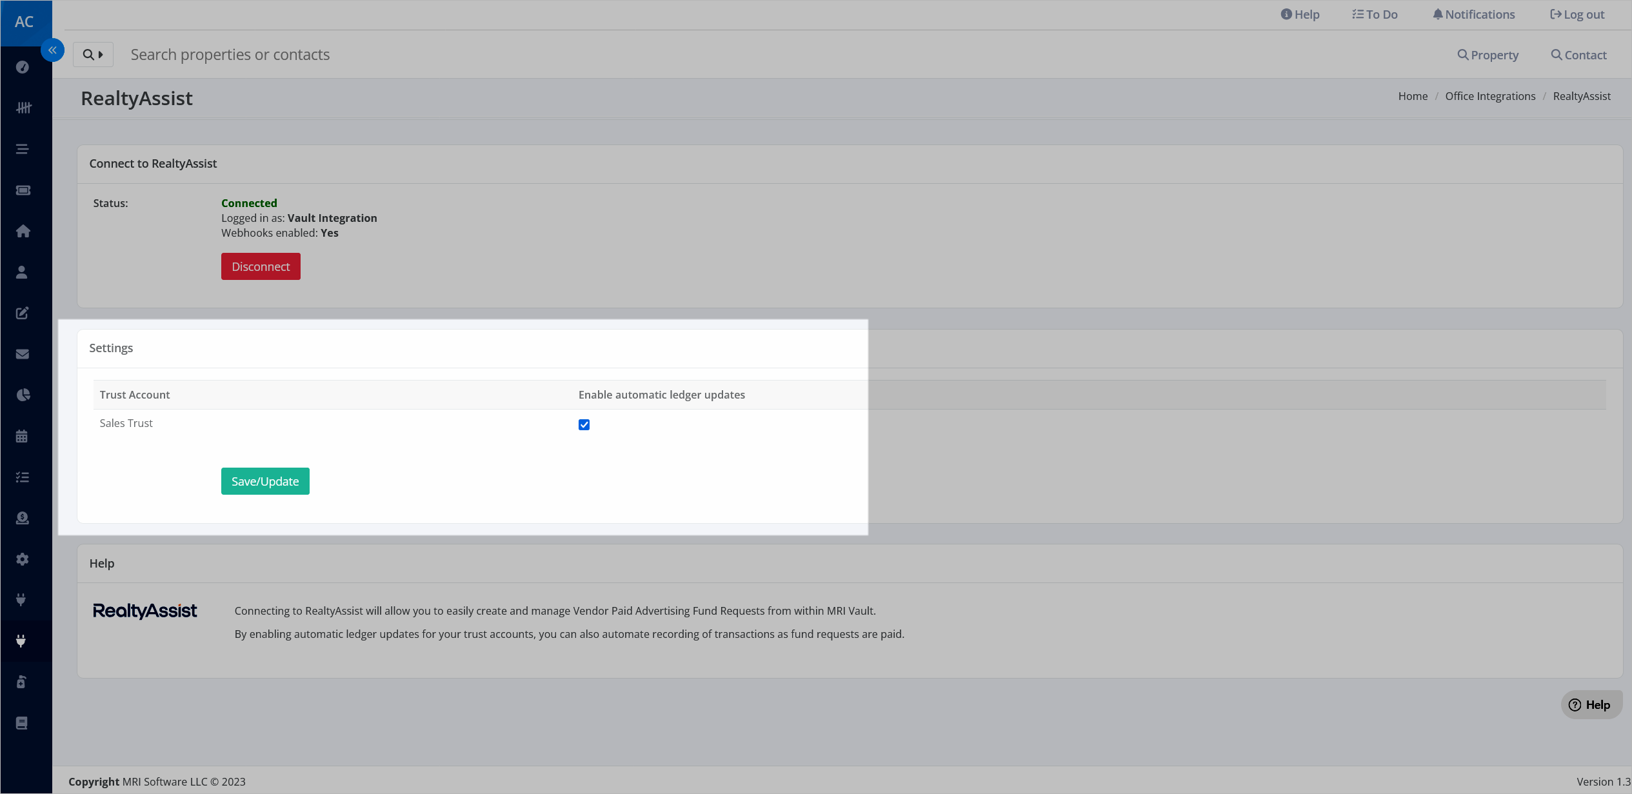This screenshot has width=1632, height=794.
Task: Click the Version 1.3 footer text
Action: point(1604,782)
